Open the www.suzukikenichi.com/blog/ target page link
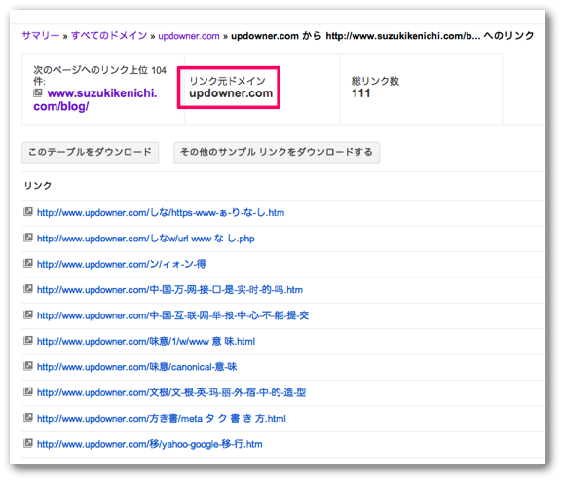The width and height of the screenshot is (561, 480). [x=95, y=99]
